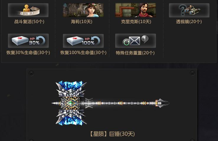Click the 恢复100%生命值(30个) label
Viewport: 218px width, 141px height.
point(83,53)
